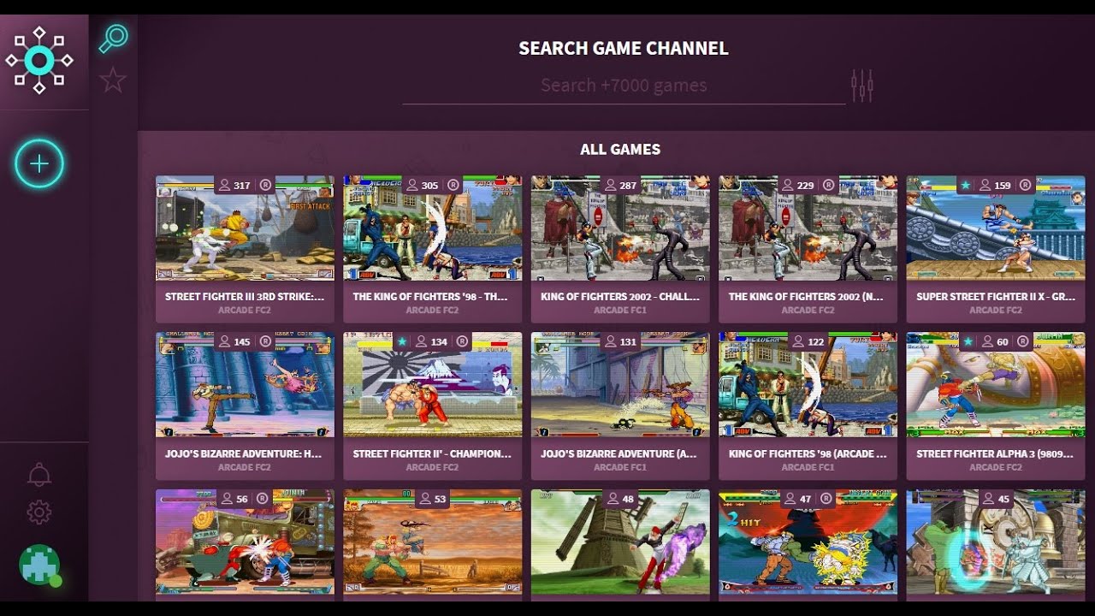Select title 'STREET FIGHTER II' - CHAMPION...'
The image size is (1095, 616).
pos(432,453)
